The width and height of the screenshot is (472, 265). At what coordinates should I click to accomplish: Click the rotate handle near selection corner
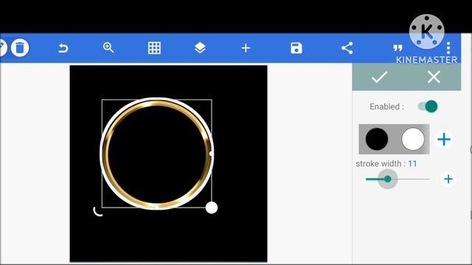pos(98,211)
